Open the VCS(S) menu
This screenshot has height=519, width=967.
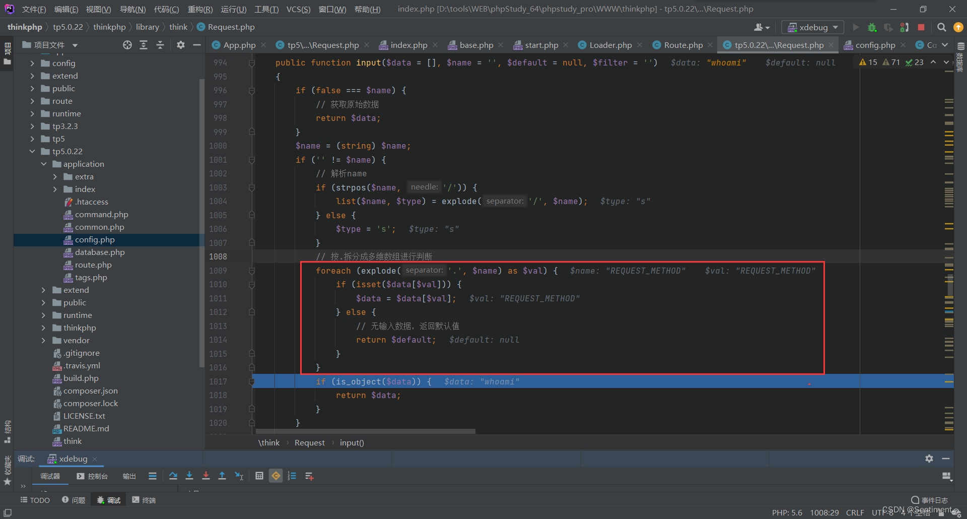(298, 9)
